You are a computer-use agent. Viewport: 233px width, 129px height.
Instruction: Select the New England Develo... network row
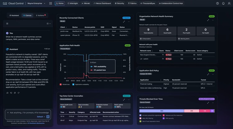tap(177, 55)
